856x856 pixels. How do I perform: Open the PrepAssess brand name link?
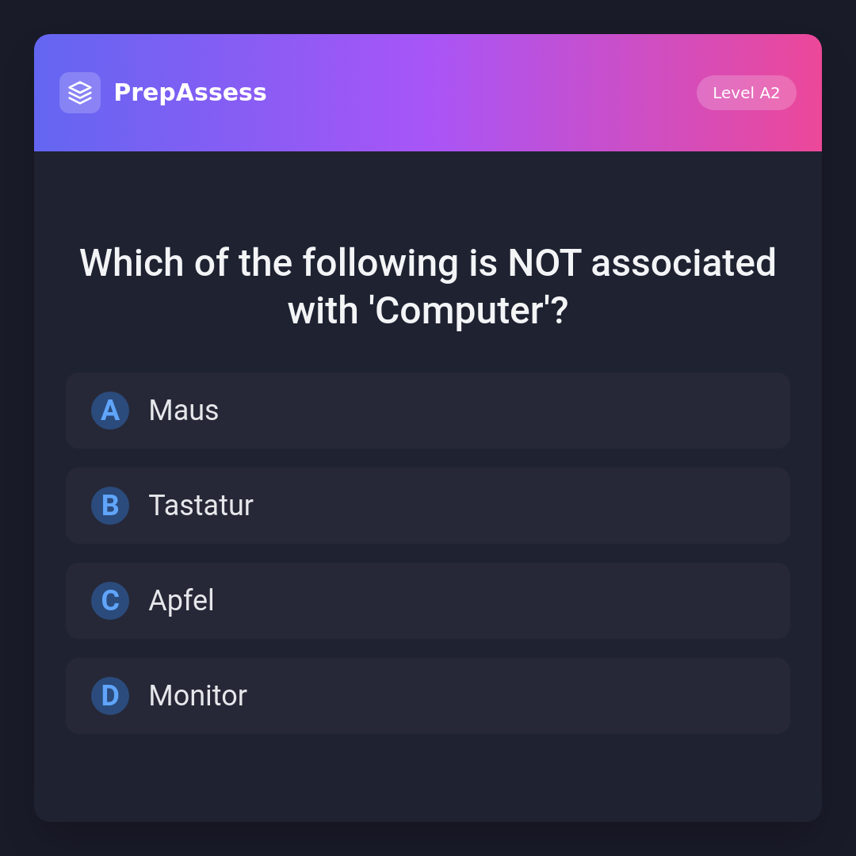point(190,93)
